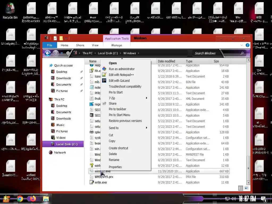Click the chevron after Windows in address bar
The image size is (272, 204).
coord(139,53)
